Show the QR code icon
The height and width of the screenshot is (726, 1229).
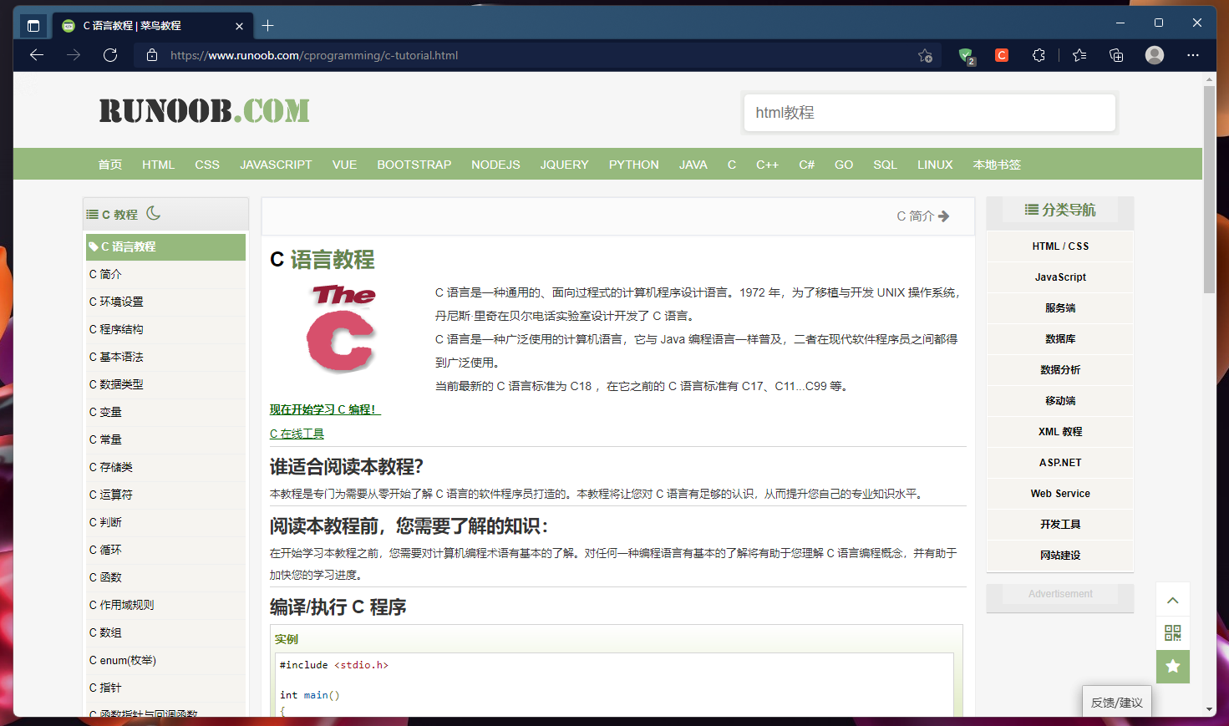click(x=1173, y=633)
